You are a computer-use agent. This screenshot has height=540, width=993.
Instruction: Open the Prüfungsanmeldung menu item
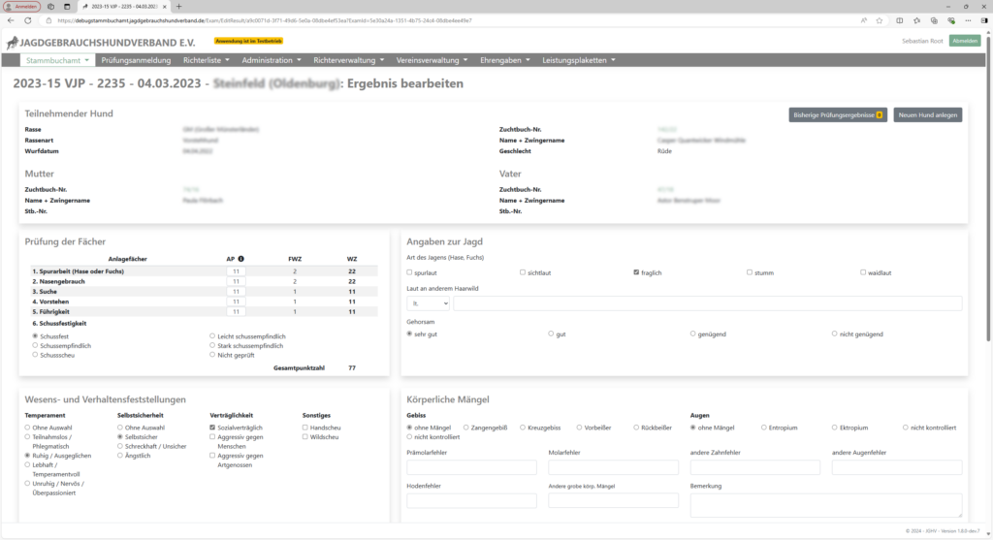coord(136,60)
